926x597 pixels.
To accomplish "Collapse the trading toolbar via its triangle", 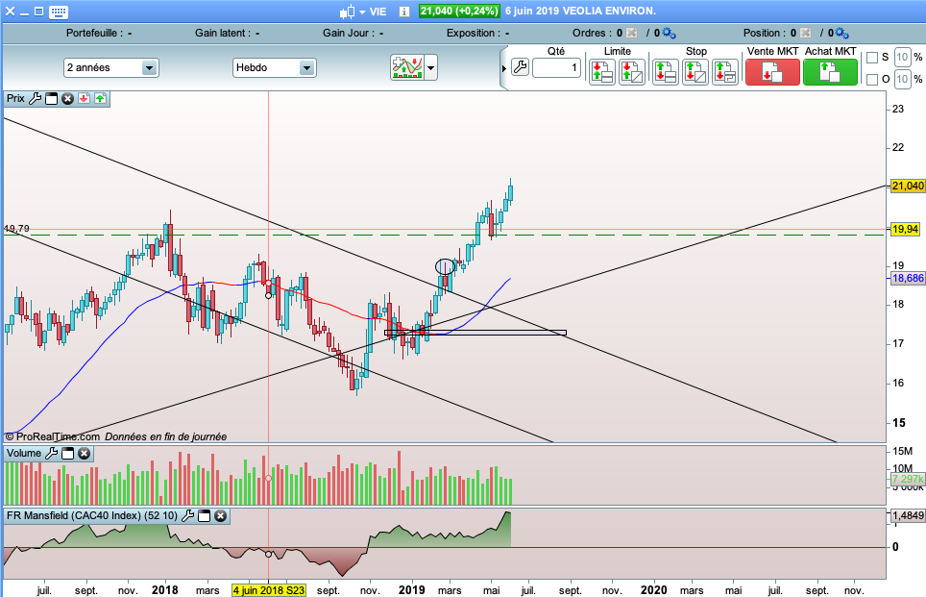I will [503, 68].
